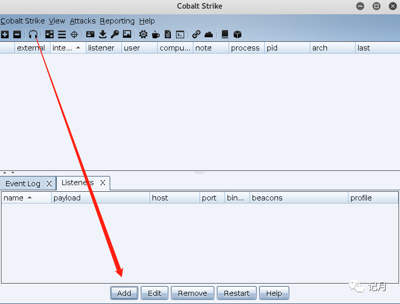Click the cube About icon

[x=237, y=34]
